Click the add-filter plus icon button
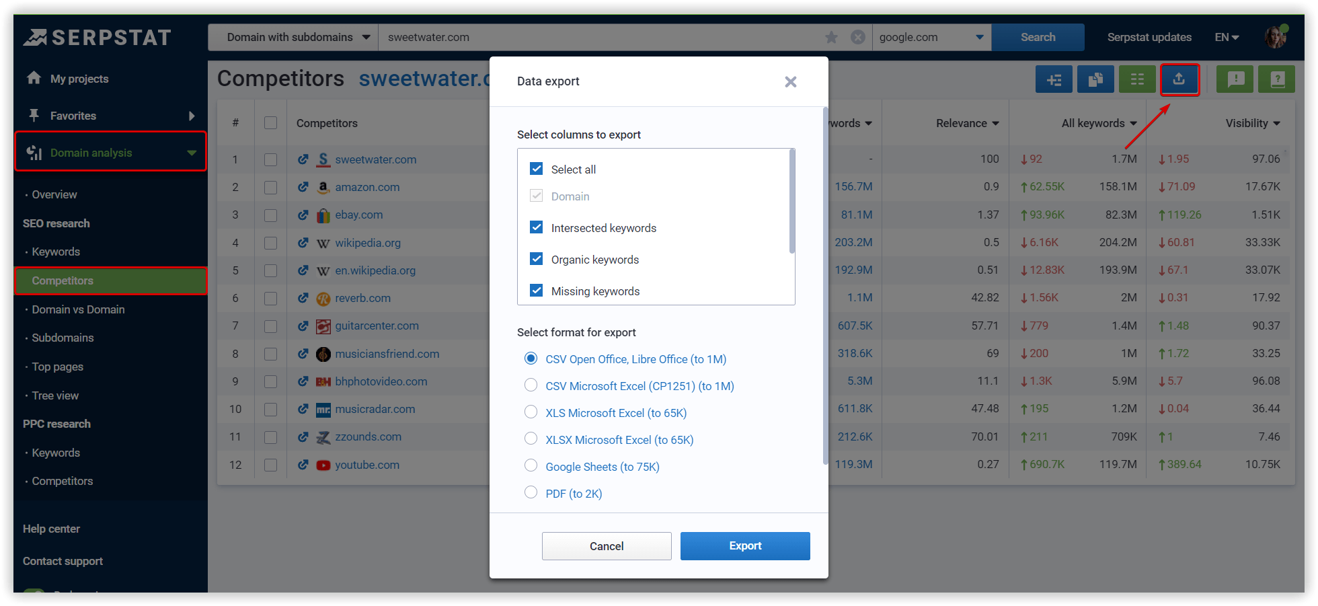 pos(1054,79)
